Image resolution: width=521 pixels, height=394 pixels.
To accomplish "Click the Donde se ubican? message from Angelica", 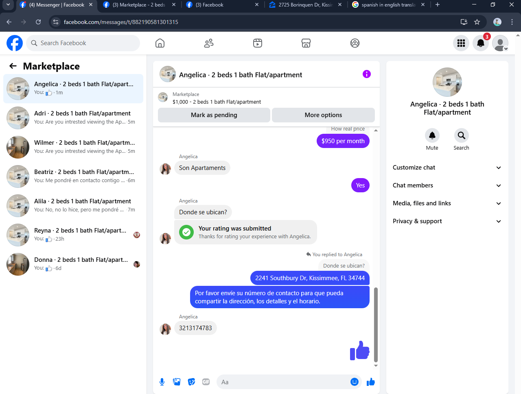I will (203, 212).
